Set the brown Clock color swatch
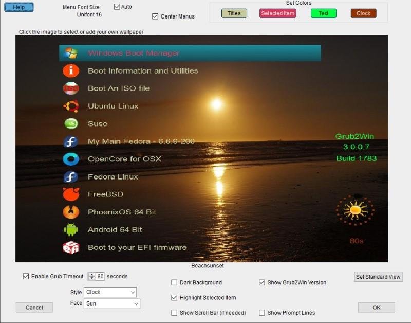This screenshot has height=323, width=411. point(364,13)
